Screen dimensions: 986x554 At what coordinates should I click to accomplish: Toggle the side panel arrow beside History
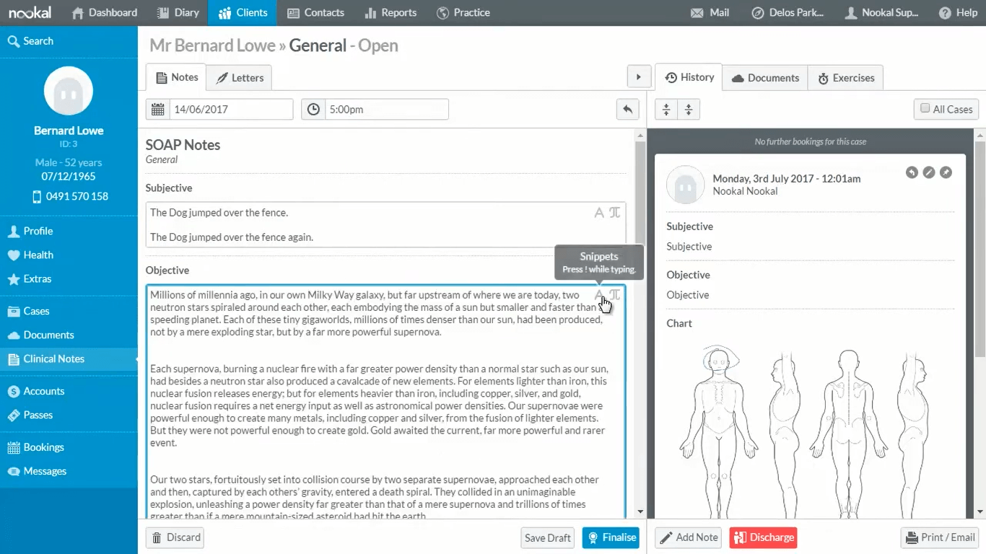coord(638,76)
